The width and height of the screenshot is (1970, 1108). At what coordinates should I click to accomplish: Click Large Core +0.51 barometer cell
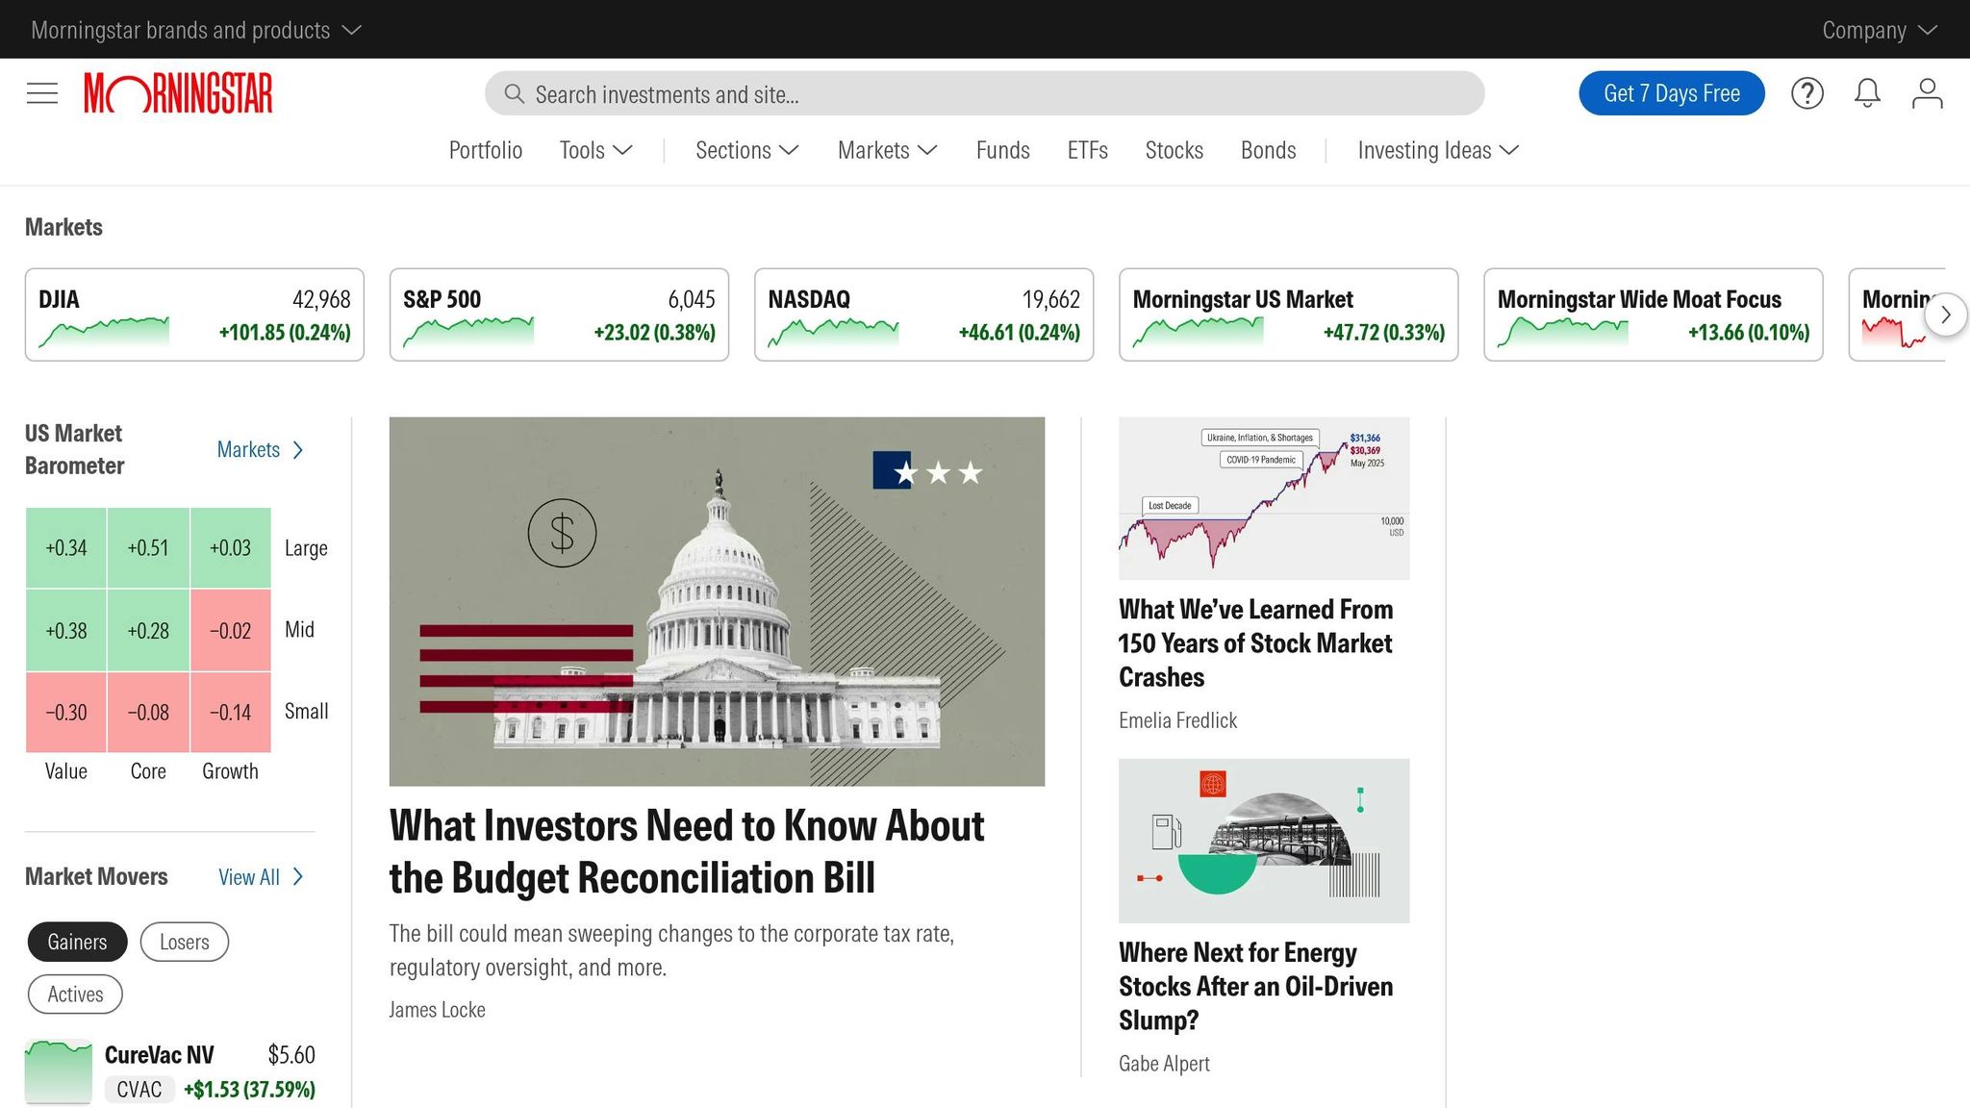[148, 548]
